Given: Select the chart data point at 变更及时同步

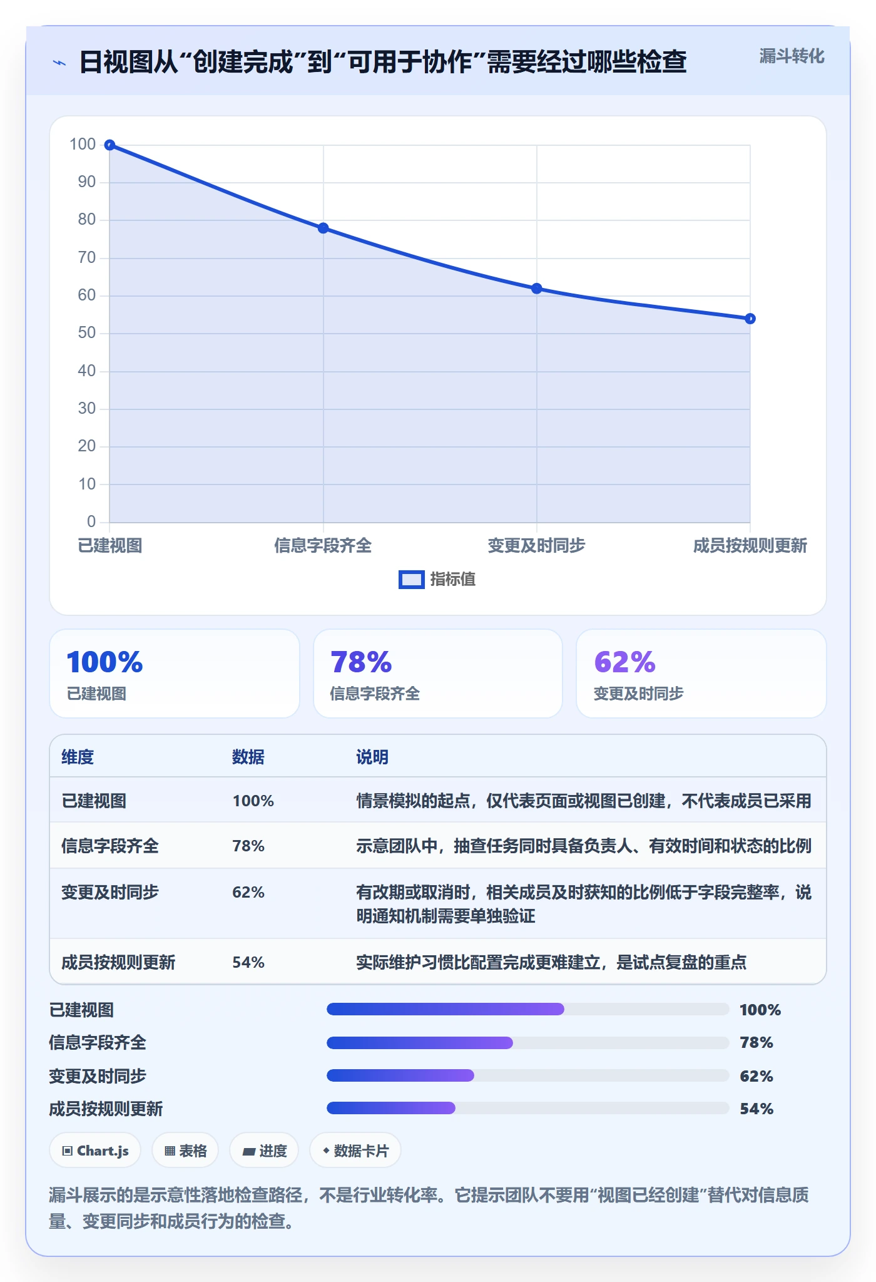Looking at the screenshot, I should point(537,289).
